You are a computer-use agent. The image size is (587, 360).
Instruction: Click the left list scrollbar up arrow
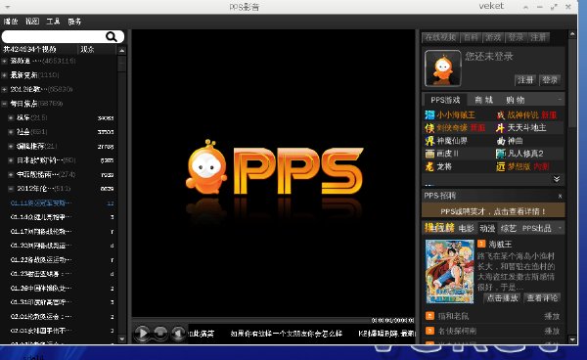121,50
